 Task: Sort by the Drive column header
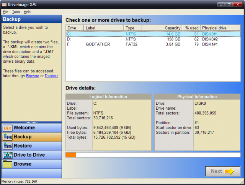click(x=75, y=28)
